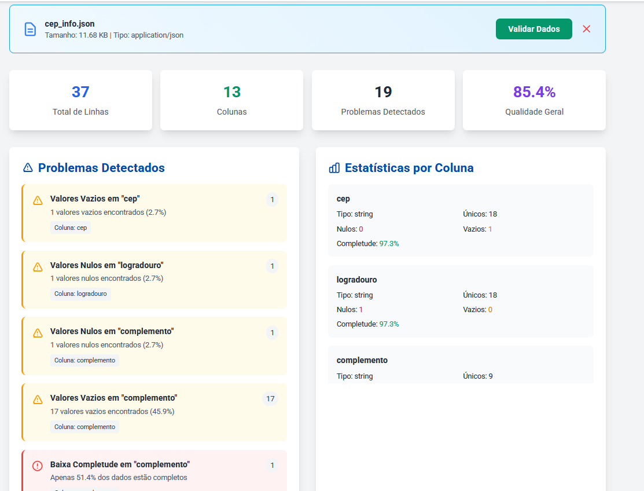644x491 pixels.
Task: Click the cep_info.json file document icon
Action: coord(30,29)
